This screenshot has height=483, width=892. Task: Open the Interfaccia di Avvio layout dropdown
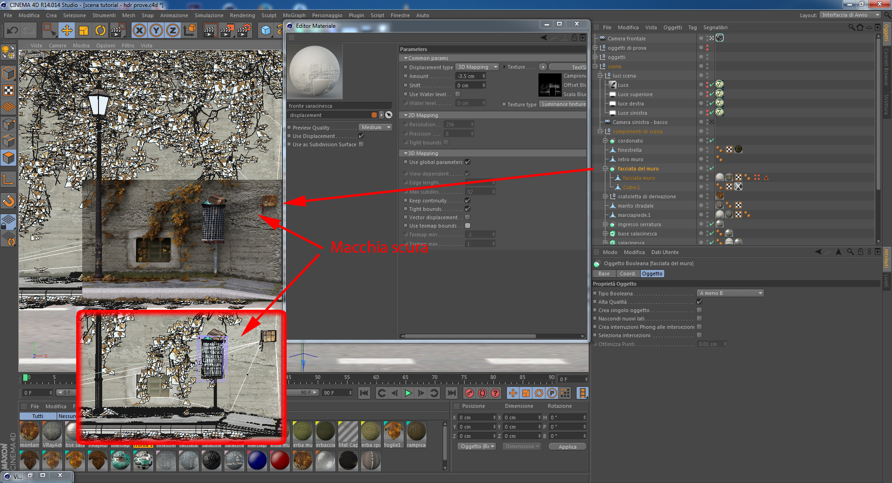850,15
